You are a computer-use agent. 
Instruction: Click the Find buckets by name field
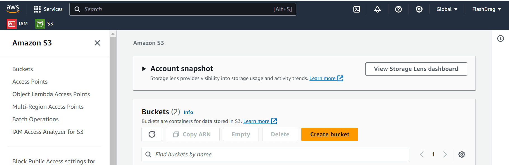[275, 154]
